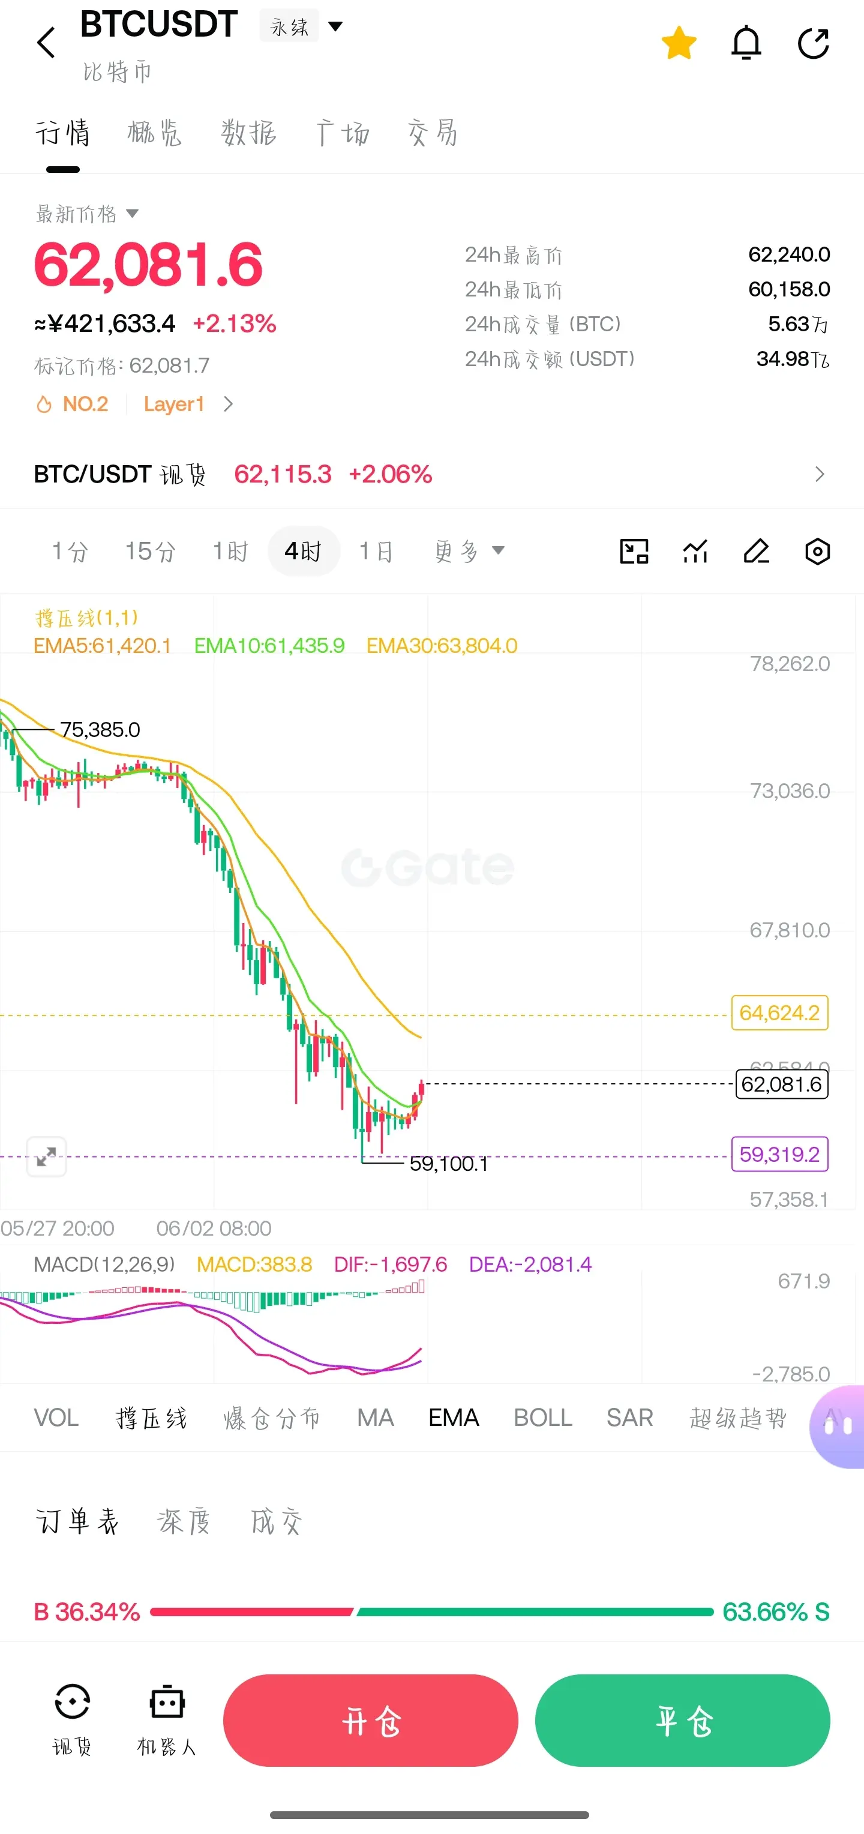Tap the back arrow icon

coord(46,43)
